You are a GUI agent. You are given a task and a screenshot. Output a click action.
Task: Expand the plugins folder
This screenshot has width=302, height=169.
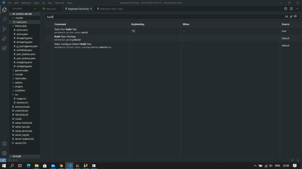point(24,87)
